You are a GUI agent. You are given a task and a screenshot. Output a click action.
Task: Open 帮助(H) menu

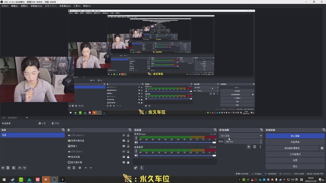coord(87,6)
